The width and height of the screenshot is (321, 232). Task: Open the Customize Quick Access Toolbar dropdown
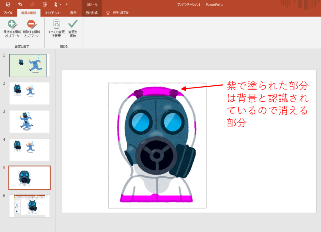coord(66,4)
